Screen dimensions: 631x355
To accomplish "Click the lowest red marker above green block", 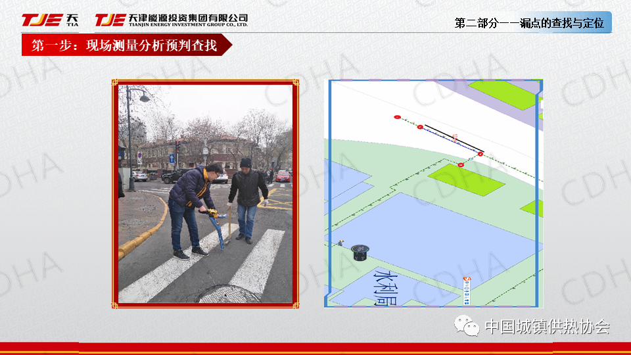I will (x=461, y=164).
